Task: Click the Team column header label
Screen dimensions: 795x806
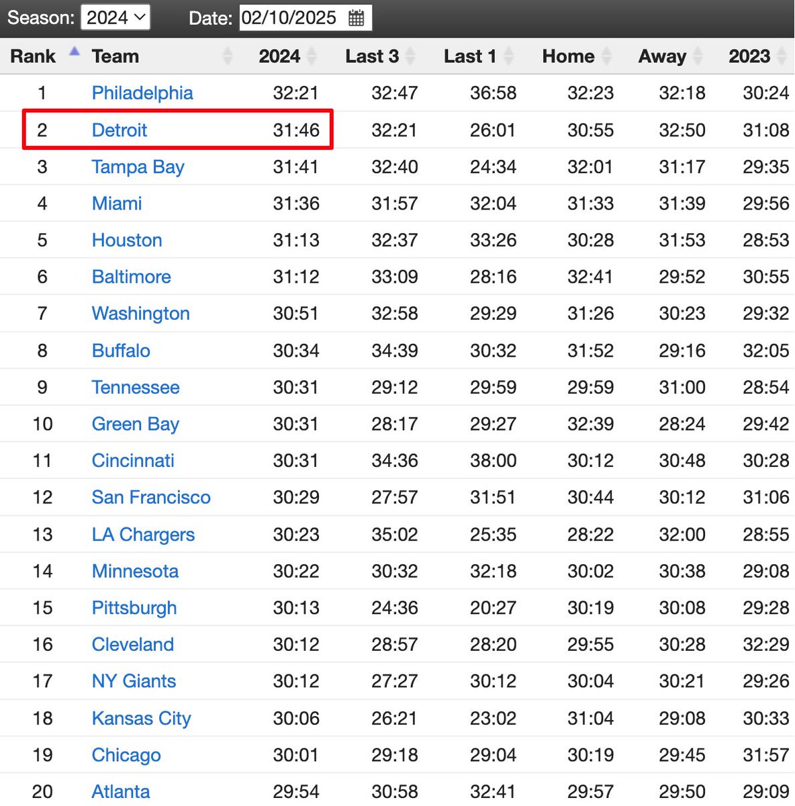Action: point(115,56)
